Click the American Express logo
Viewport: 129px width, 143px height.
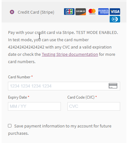[x=103, y=12]
